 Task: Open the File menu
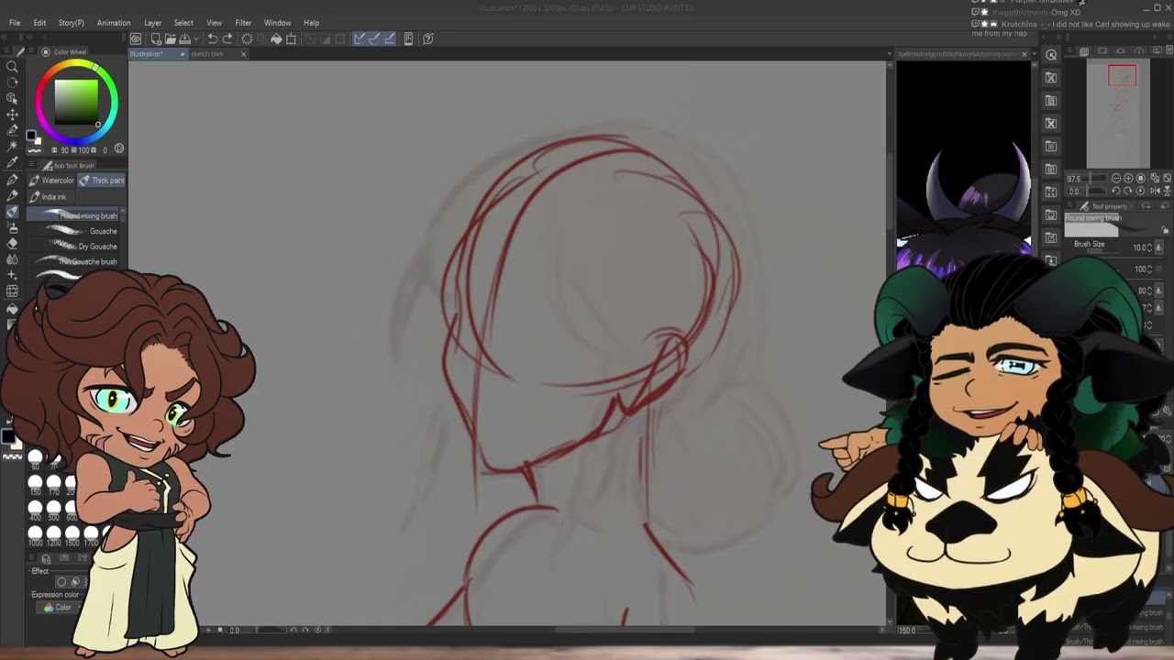15,23
